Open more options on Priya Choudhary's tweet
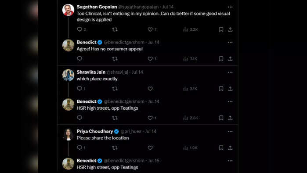This screenshot has width=307, height=173. pyautogui.click(x=230, y=131)
